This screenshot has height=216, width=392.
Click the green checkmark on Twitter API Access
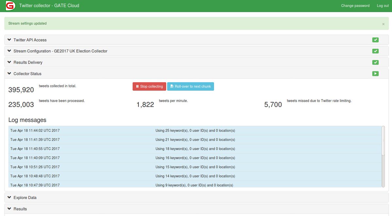pos(375,40)
